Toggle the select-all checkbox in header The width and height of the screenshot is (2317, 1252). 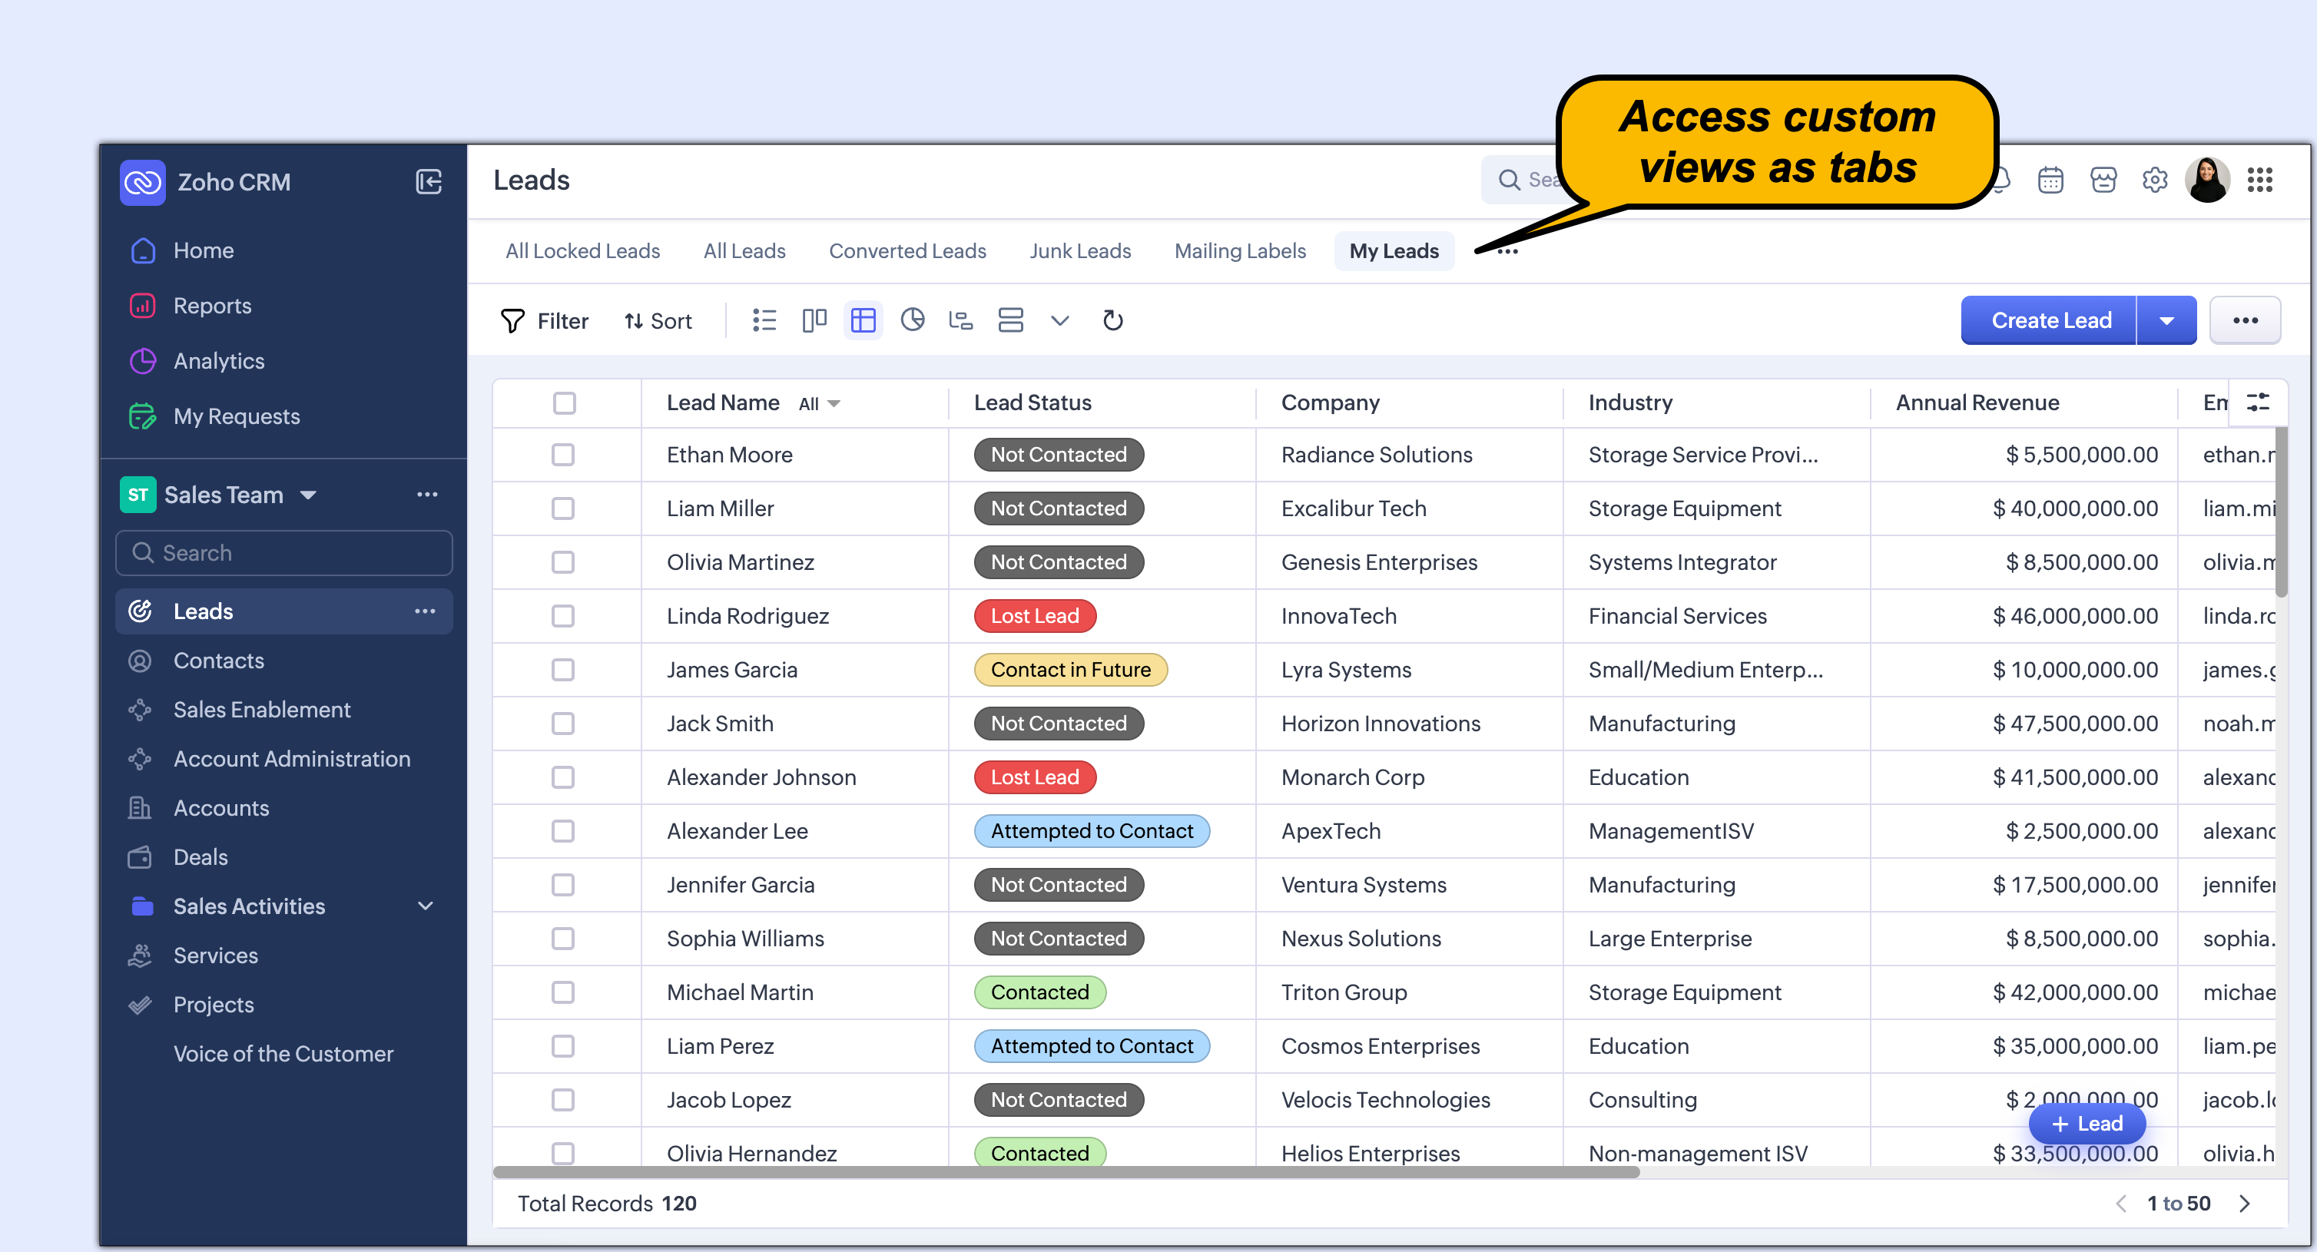click(564, 403)
